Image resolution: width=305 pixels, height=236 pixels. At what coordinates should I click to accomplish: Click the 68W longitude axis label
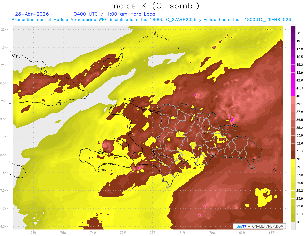tap(271, 232)
